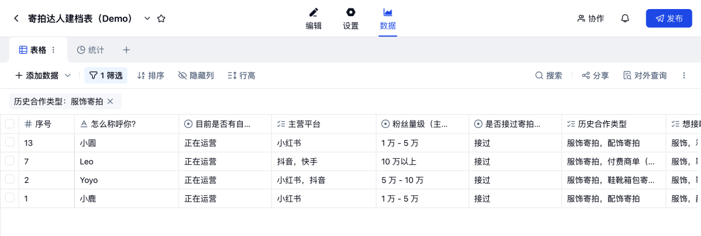Select the cell 小鹿
Screen dimensions: 701x236
pyautogui.click(x=127, y=199)
